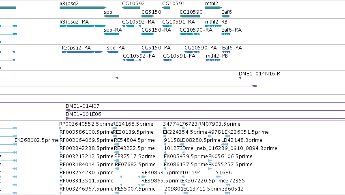Click the EK086137.5prime label
Viewport: 345px width, 195px height.
point(186,165)
